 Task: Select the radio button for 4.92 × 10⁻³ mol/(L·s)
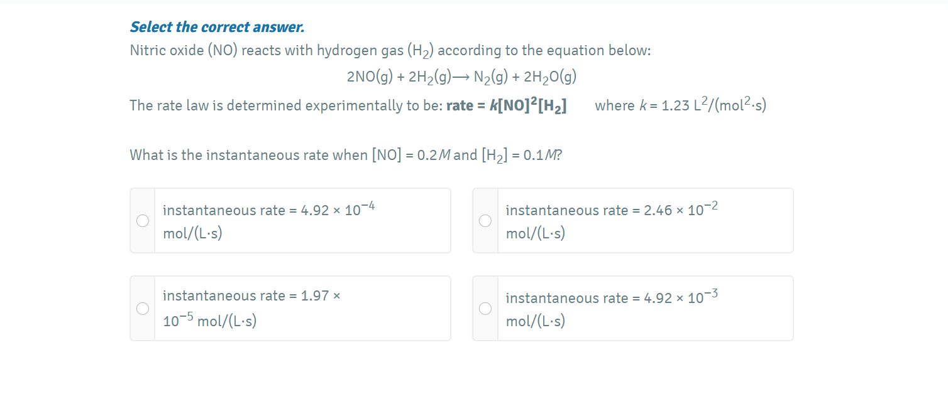485,308
